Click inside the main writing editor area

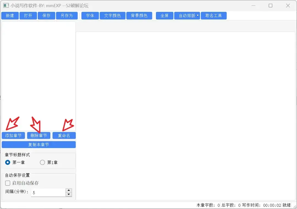(x=185, y=116)
